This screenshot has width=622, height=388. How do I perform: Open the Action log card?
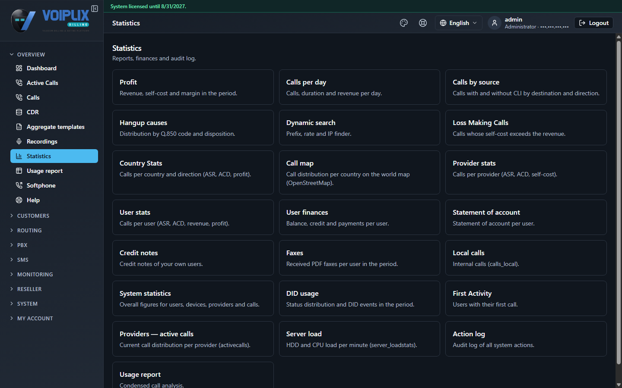[526, 339]
